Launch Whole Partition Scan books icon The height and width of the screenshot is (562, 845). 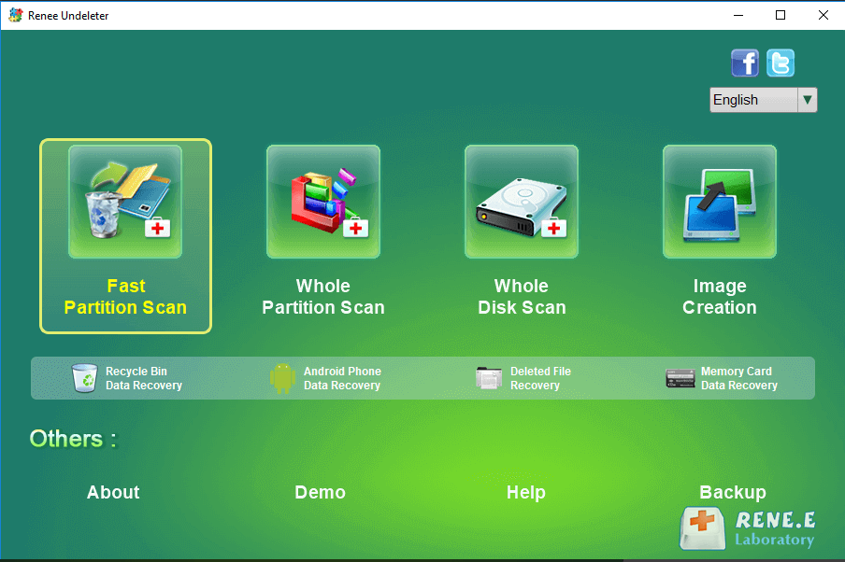click(x=323, y=202)
